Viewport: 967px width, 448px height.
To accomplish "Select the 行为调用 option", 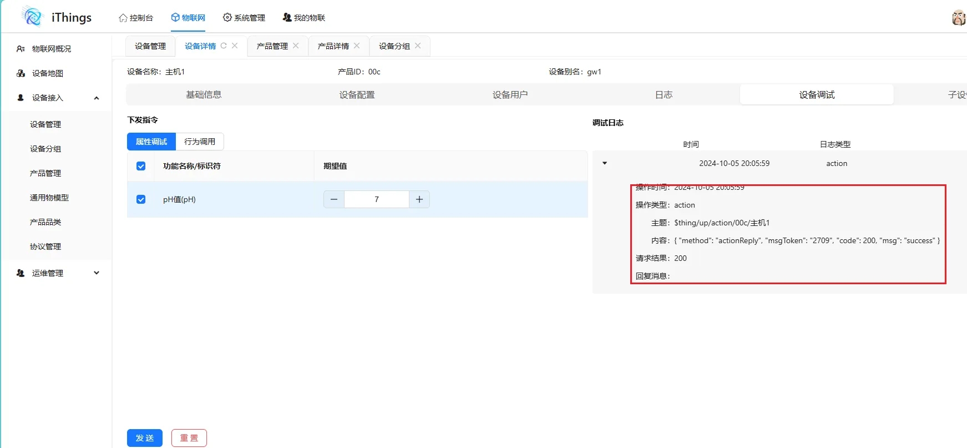I will click(200, 142).
